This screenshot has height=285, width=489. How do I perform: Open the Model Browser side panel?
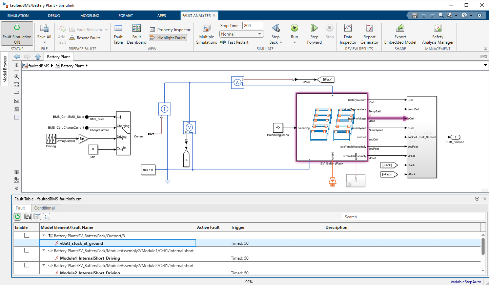pos(5,69)
